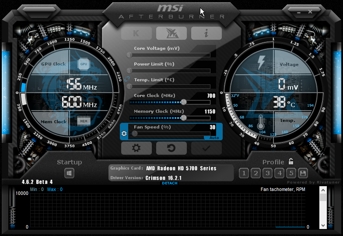Close the Afterburner window
343x236 pixels.
tap(310, 11)
